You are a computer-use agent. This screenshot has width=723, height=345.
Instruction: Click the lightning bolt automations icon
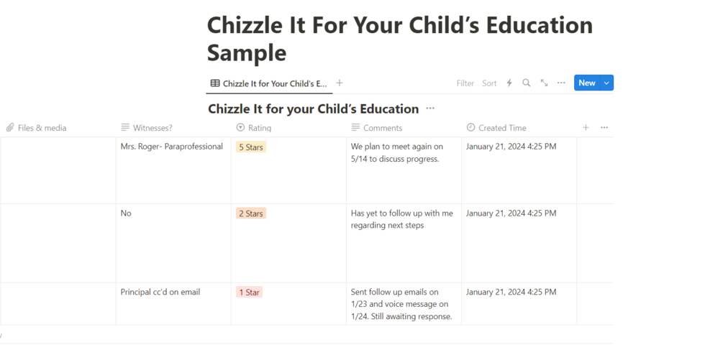tap(509, 83)
